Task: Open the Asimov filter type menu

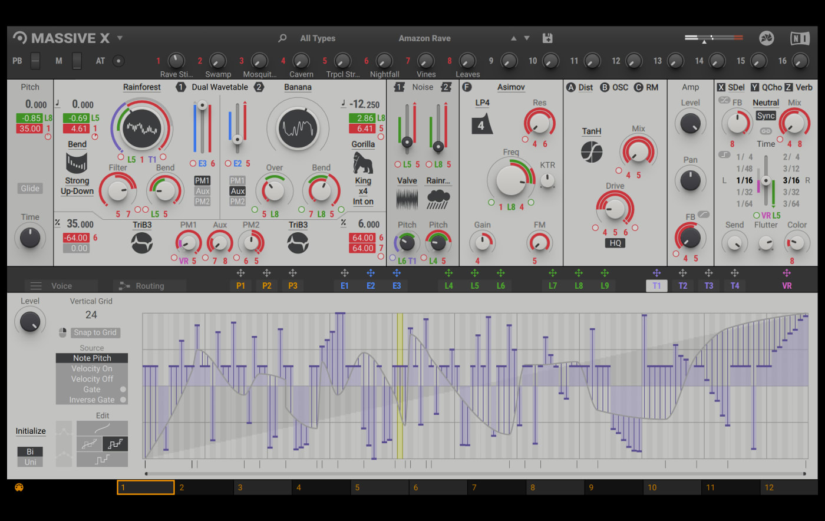Action: tap(511, 87)
